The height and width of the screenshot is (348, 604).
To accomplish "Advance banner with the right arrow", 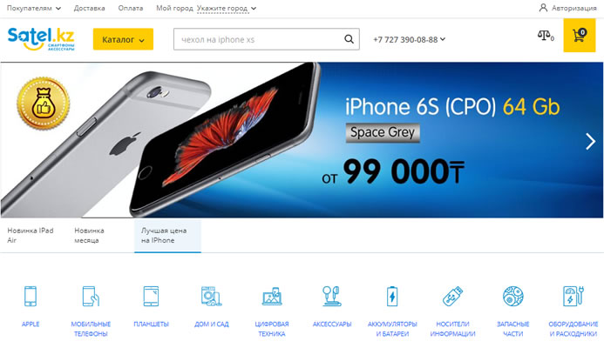I will [x=591, y=141].
